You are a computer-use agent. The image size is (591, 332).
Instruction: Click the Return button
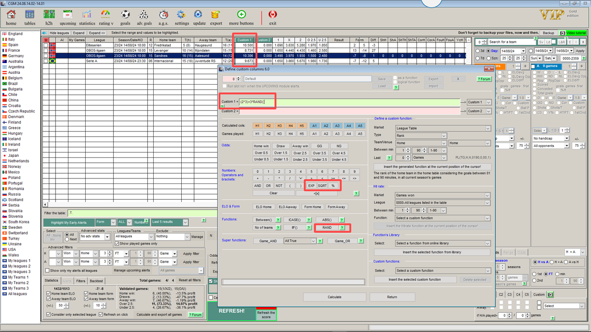pyautogui.click(x=392, y=297)
